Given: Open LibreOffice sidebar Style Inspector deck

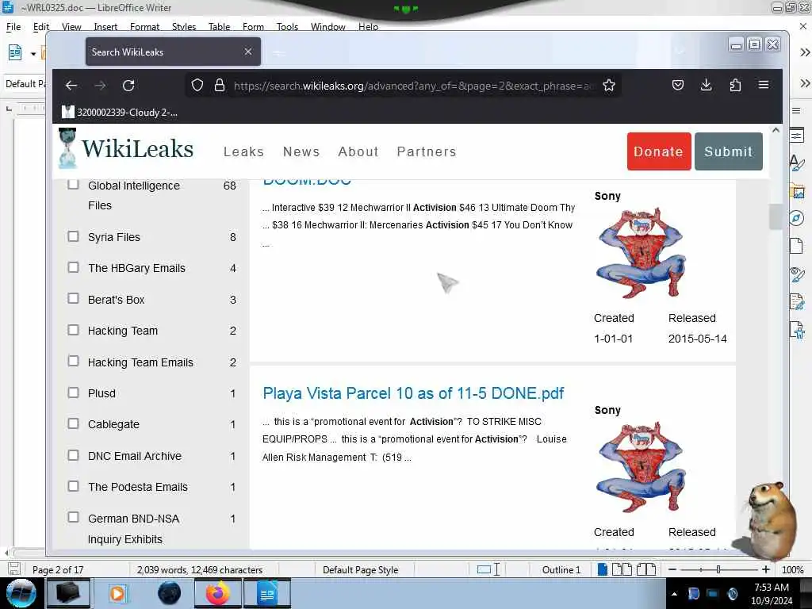Looking at the screenshot, I should click(797, 274).
